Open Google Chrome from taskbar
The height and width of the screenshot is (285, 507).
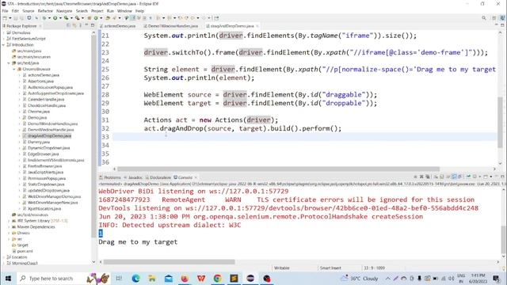tap(218, 278)
